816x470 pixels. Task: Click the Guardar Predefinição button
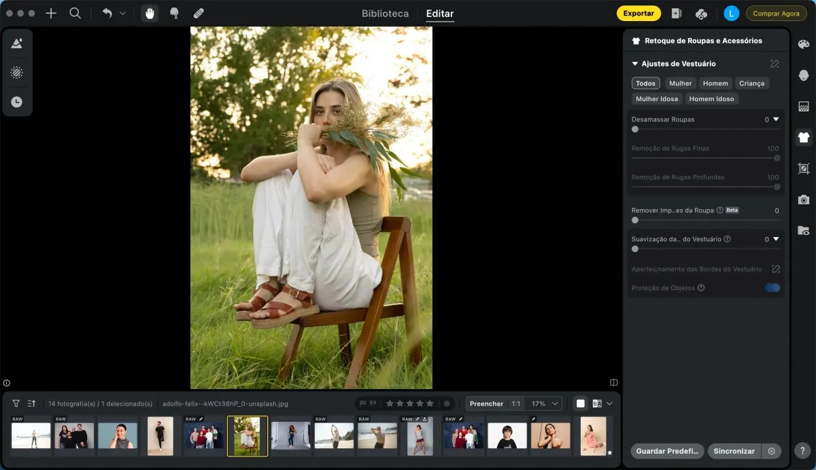667,451
